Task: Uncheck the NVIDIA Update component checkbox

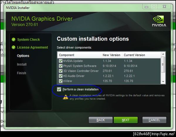Action: tap(61, 61)
